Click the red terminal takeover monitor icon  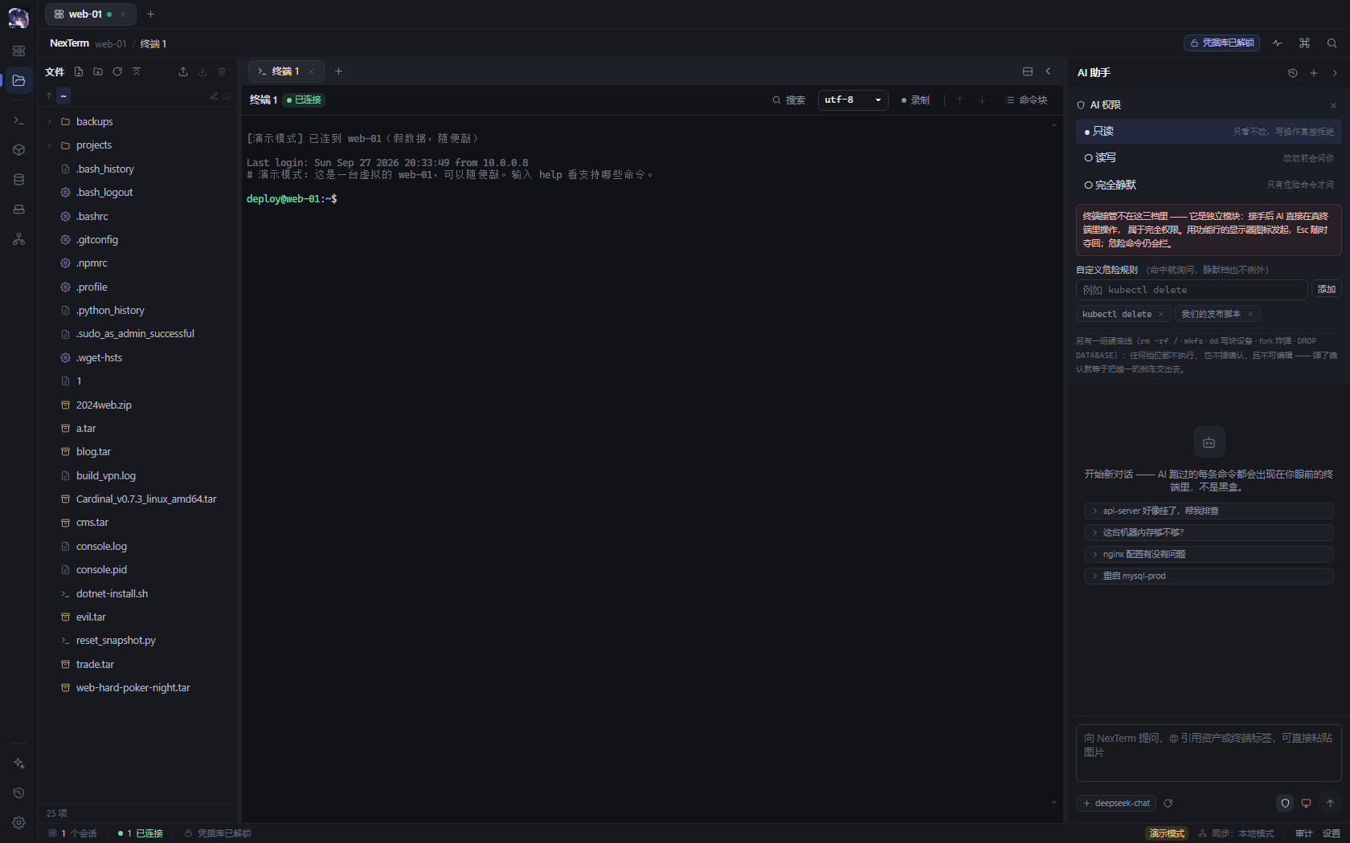coord(1307,803)
